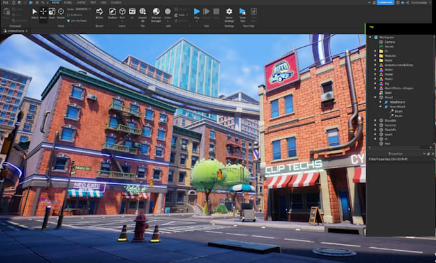
Task: Pick the Scale tool
Action: [x=52, y=12]
